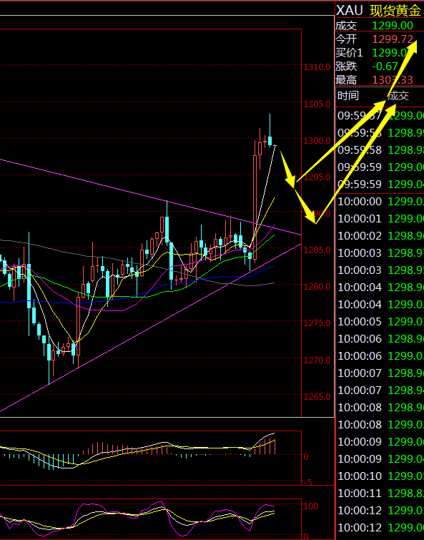The width and height of the screenshot is (424, 540).
Task: Click the 100 level on the KDJ panel
Action: coord(311,506)
